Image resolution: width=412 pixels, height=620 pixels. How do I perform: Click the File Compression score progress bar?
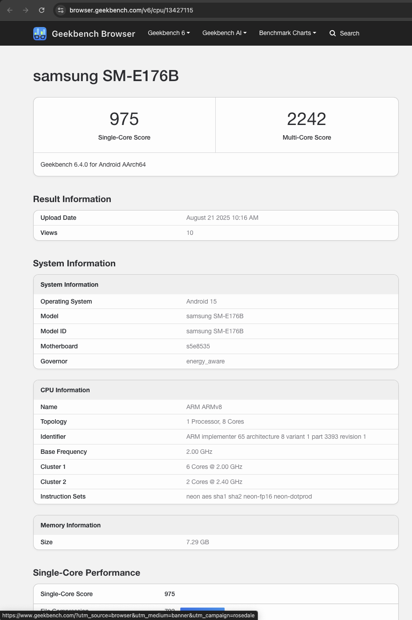(x=202, y=611)
